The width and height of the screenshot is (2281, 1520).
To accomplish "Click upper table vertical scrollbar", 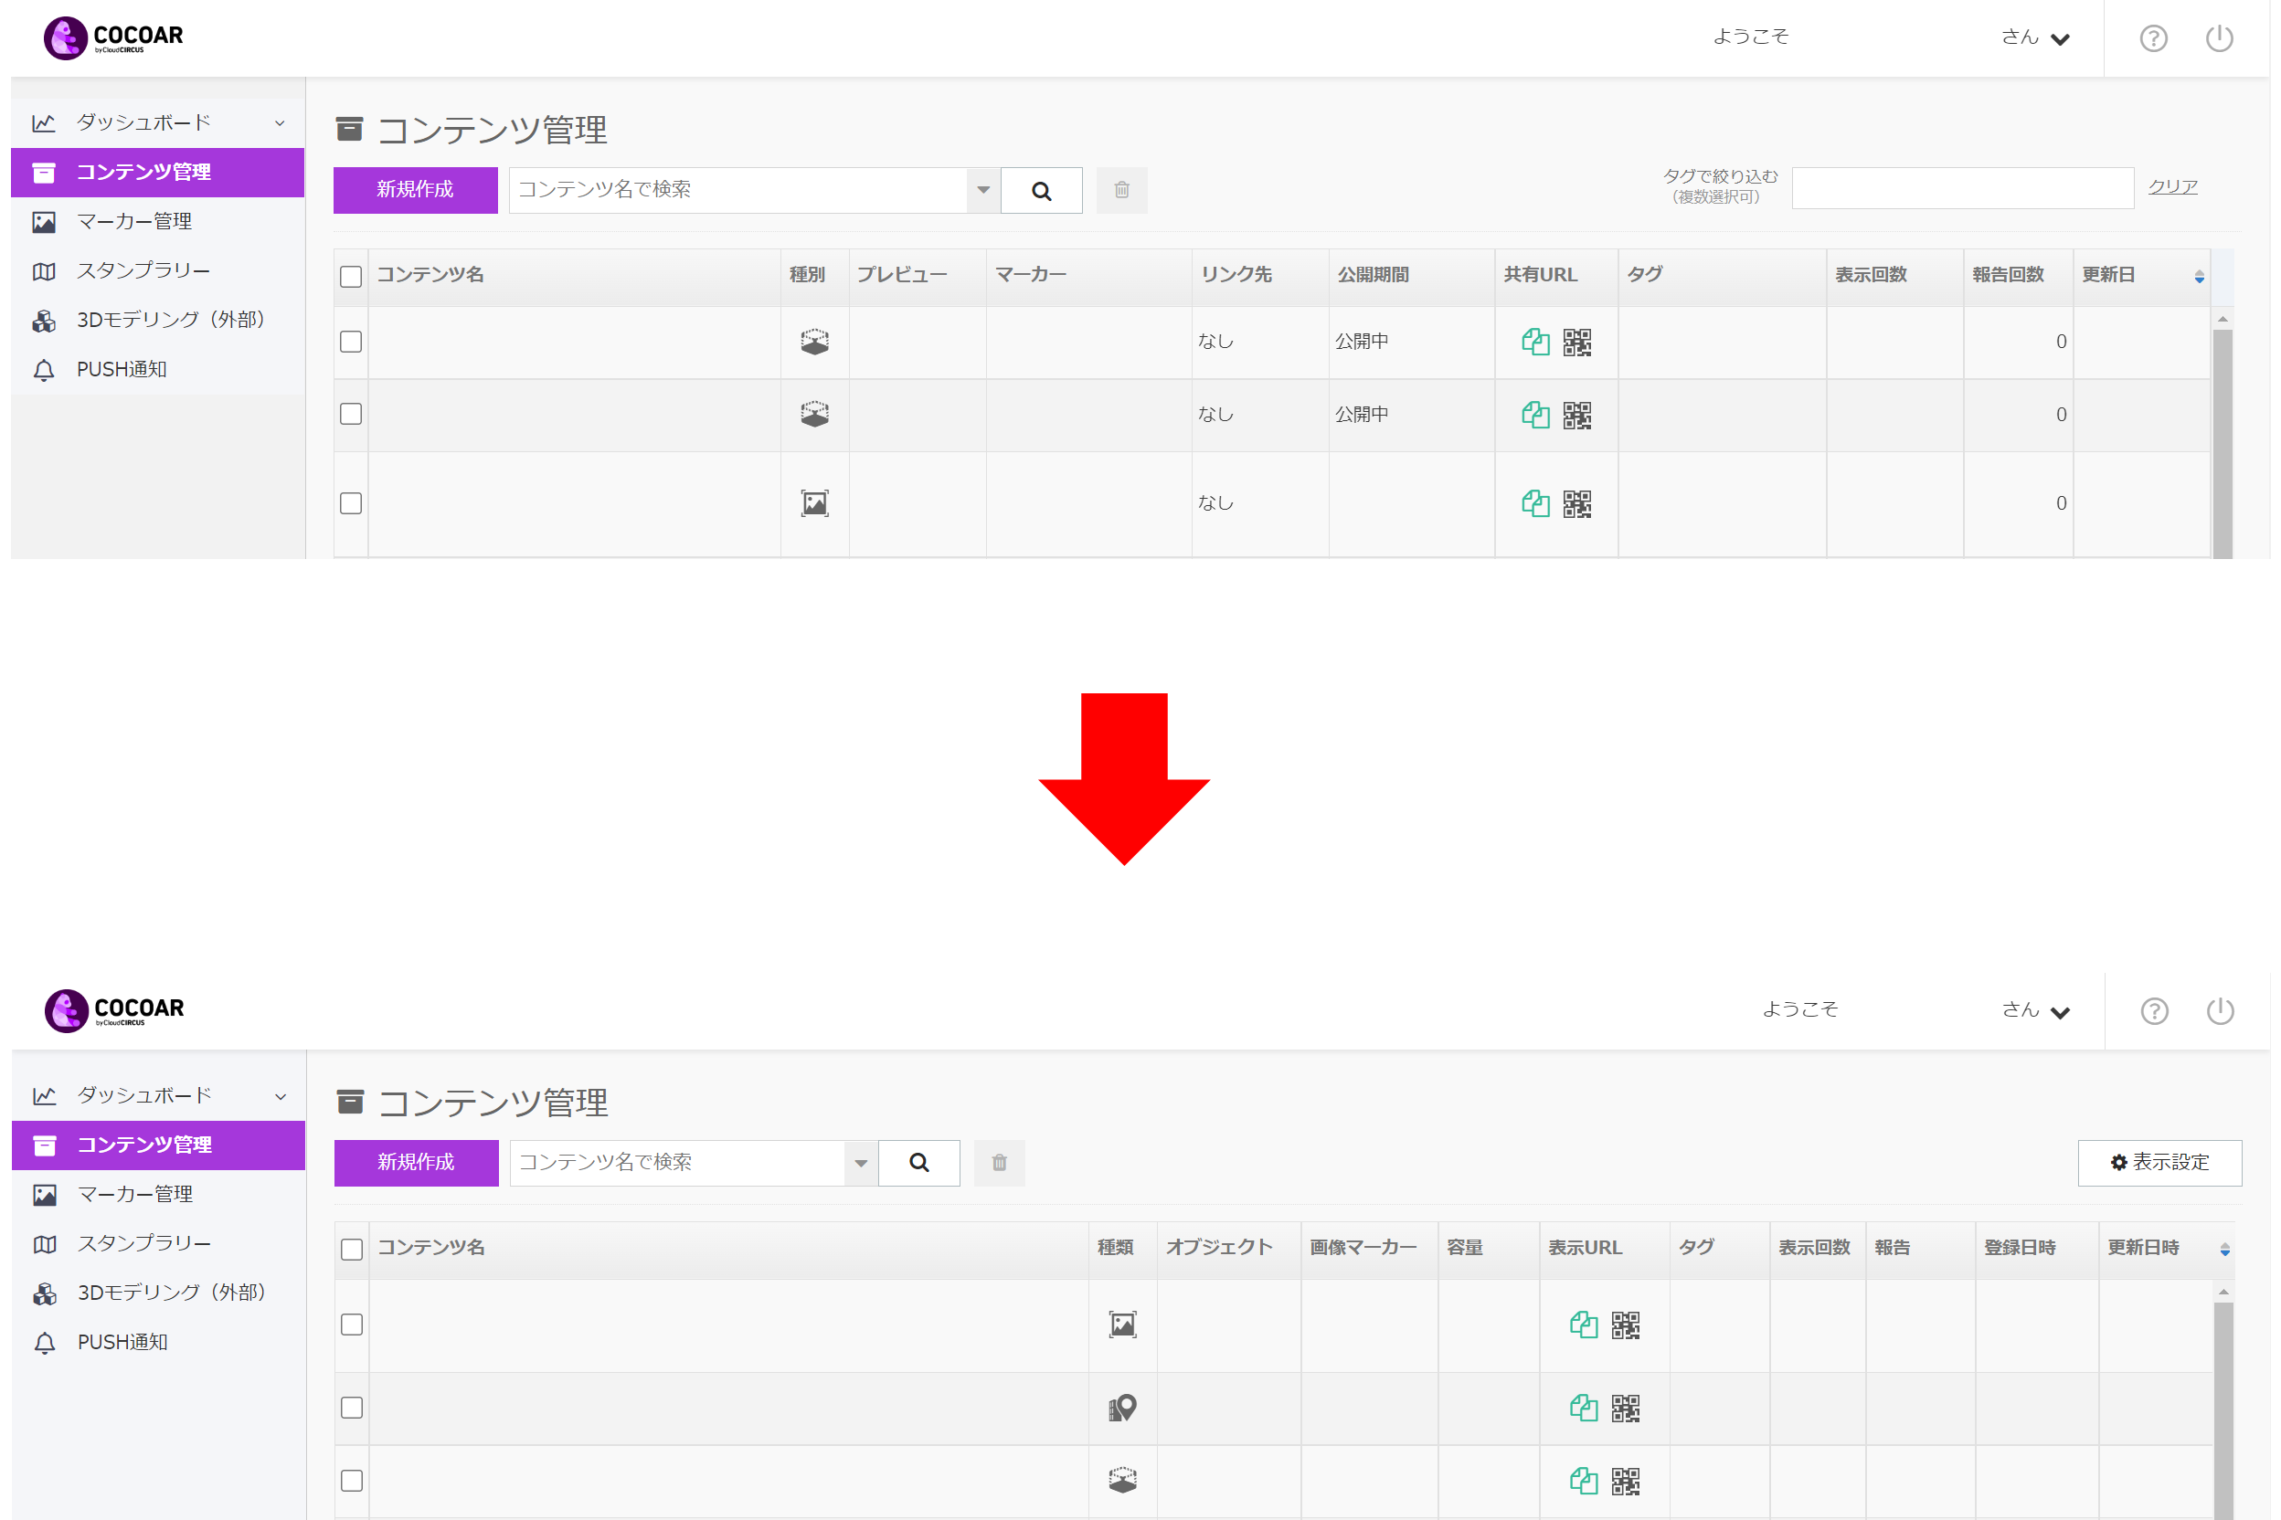I will point(2223,444).
